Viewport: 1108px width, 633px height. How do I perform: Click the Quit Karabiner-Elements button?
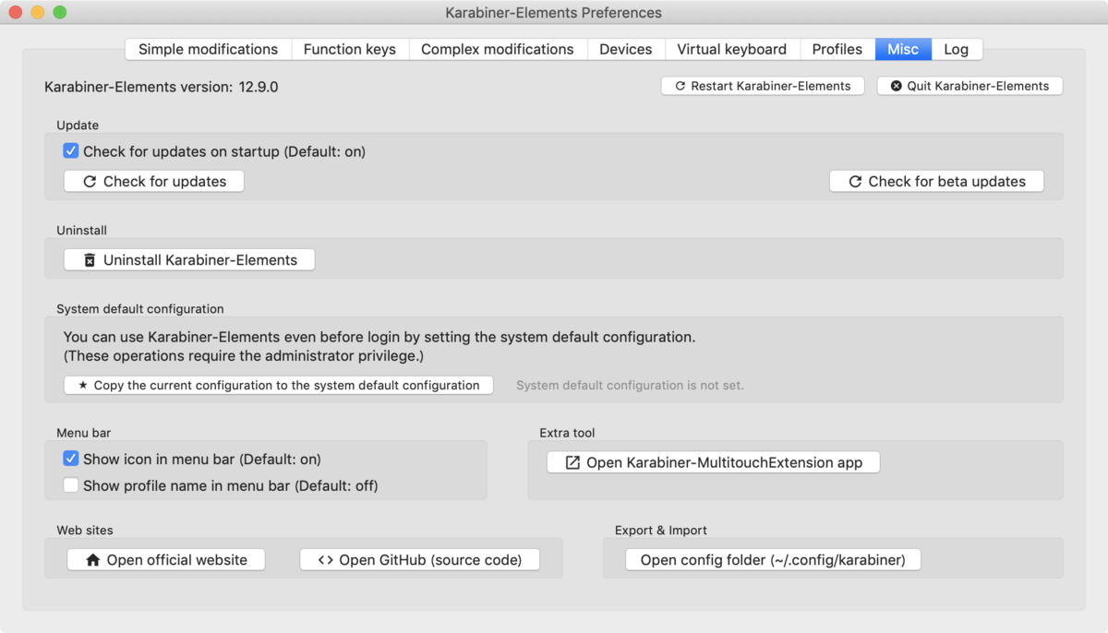pyautogui.click(x=969, y=86)
